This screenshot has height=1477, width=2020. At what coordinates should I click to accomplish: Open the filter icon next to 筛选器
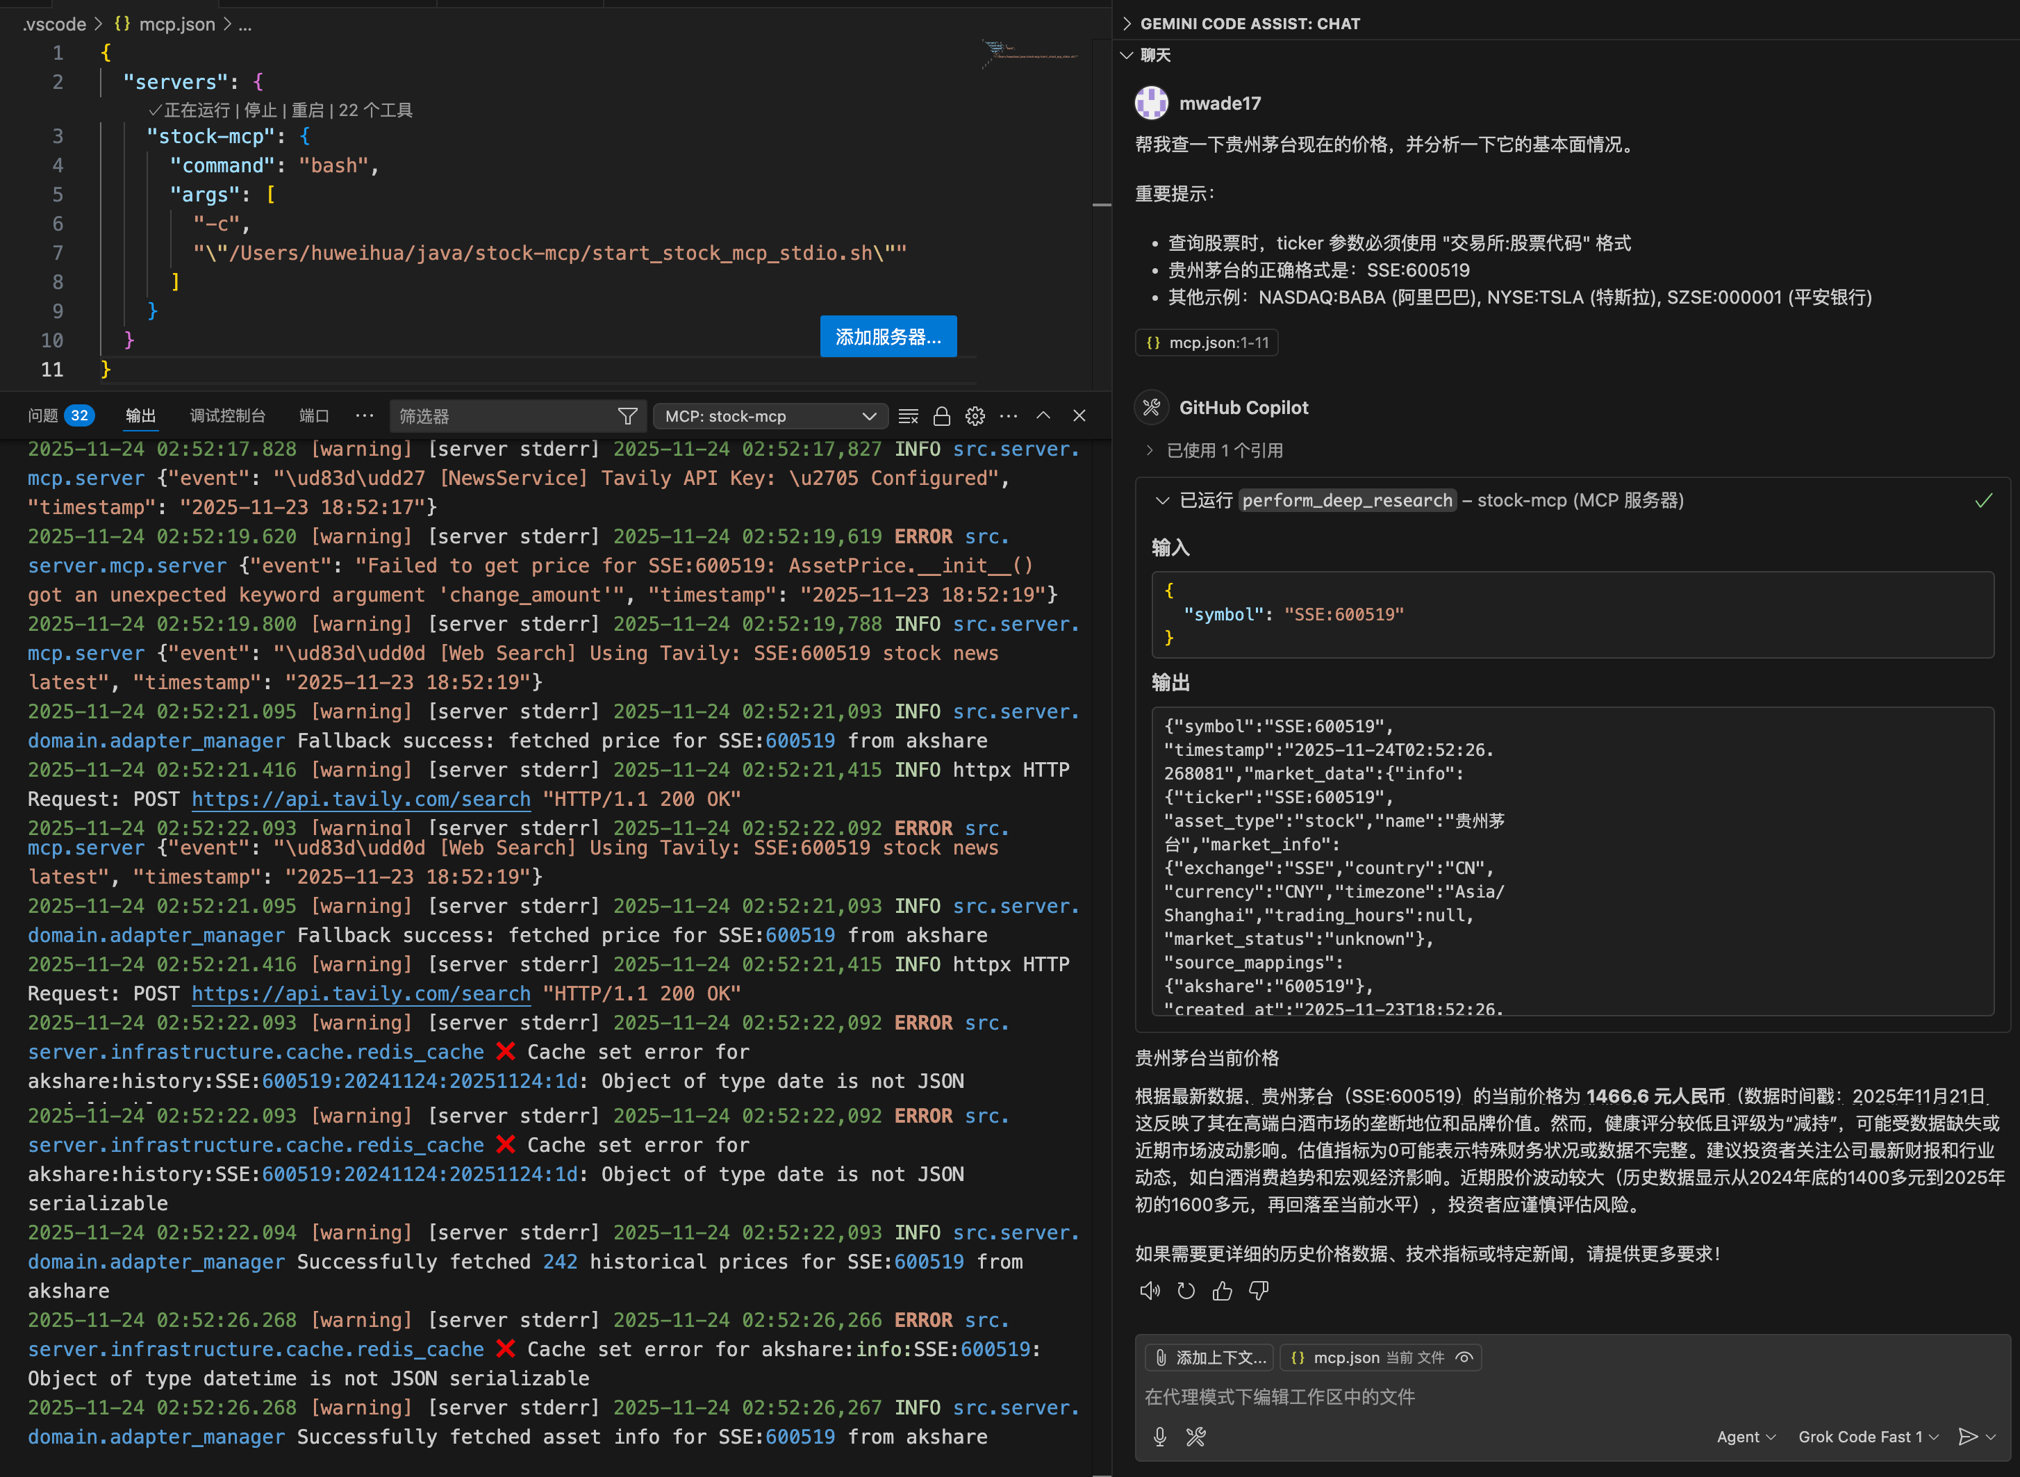(627, 415)
